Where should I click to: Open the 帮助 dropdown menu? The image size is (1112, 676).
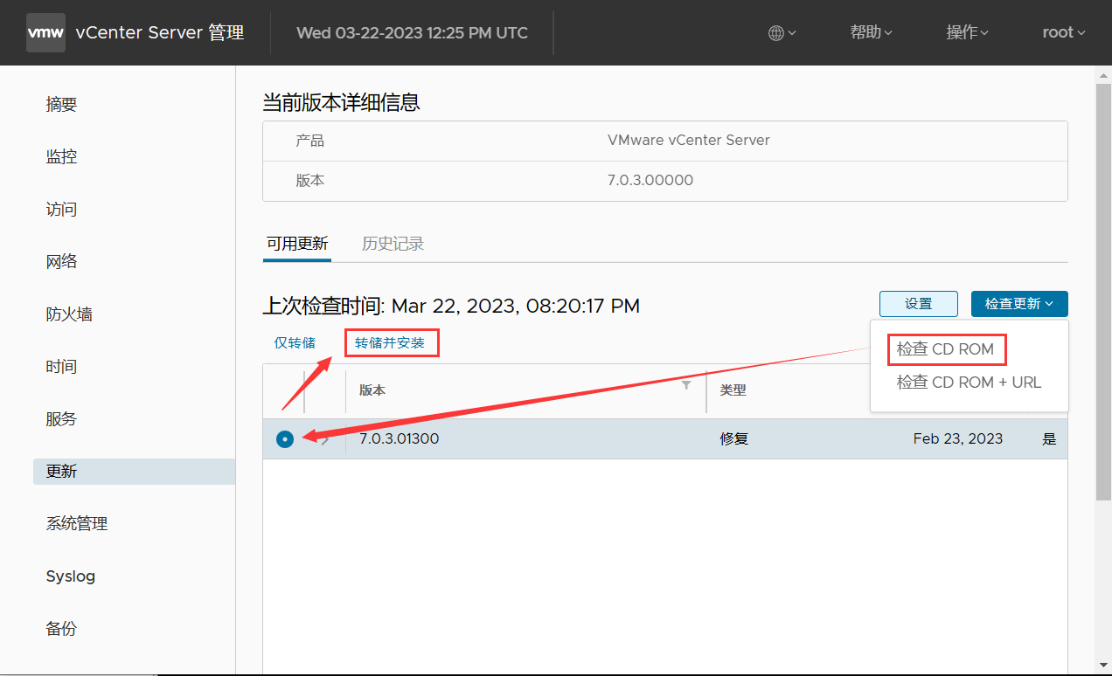871,32
